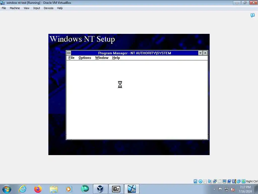The image size is (258, 194).
Task: Click display settings status icon
Action: 224,181
